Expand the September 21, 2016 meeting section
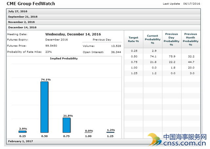The image size is (210, 149). [x=103, y=17]
